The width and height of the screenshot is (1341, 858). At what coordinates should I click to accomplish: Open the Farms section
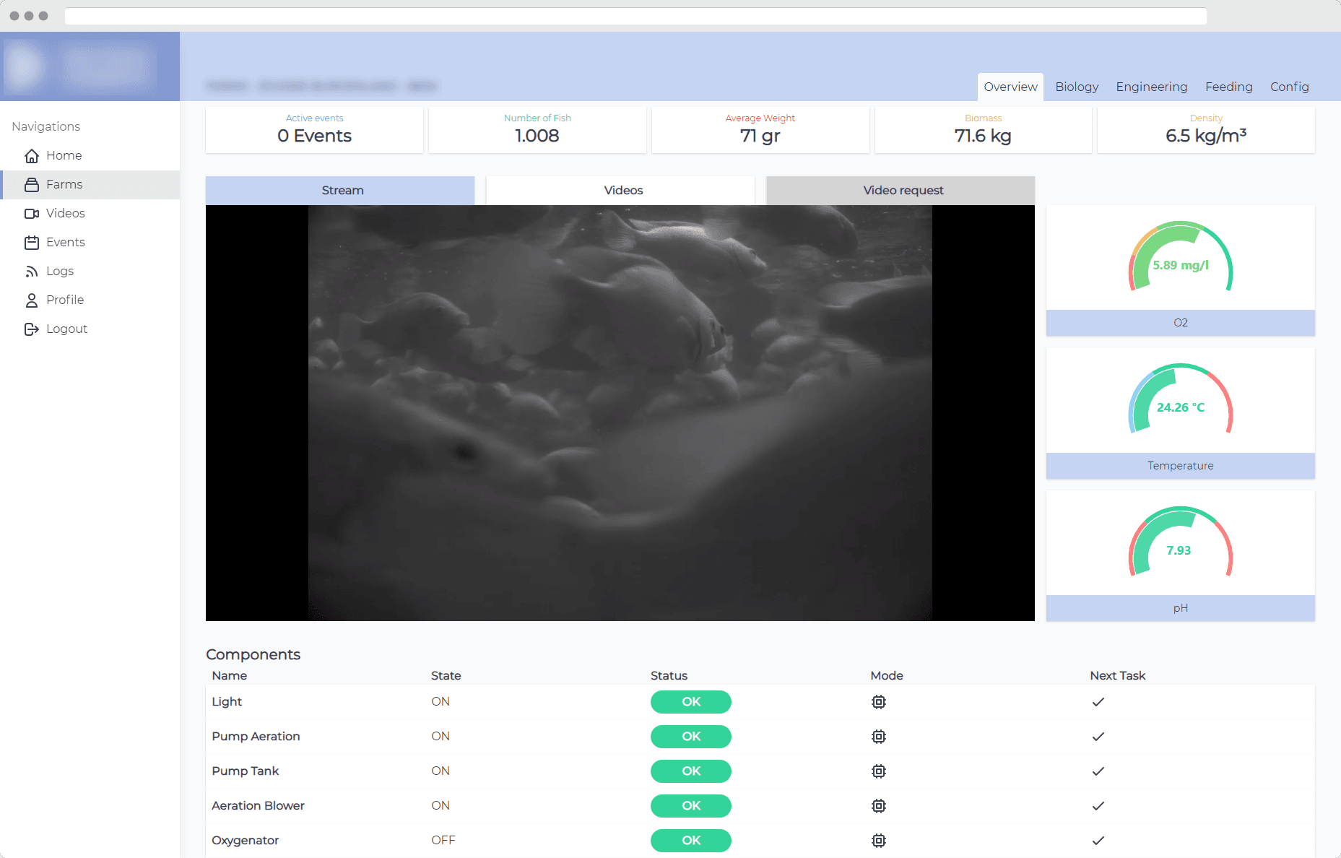(64, 184)
